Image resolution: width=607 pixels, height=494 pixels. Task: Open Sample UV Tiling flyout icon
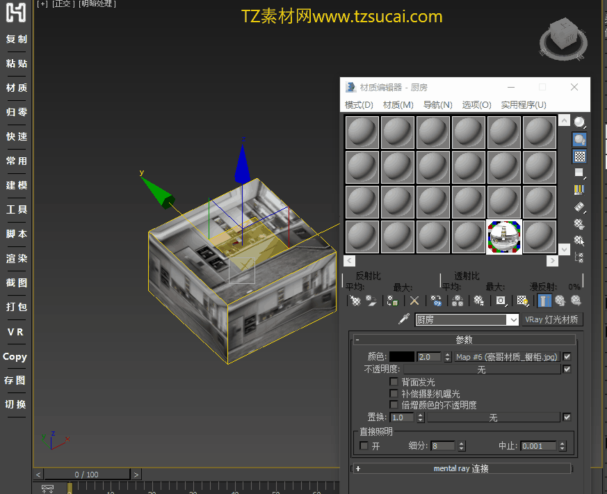[579, 173]
